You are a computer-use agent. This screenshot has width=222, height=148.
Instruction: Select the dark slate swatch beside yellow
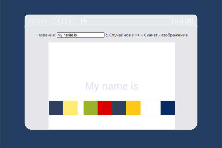click(x=56, y=108)
